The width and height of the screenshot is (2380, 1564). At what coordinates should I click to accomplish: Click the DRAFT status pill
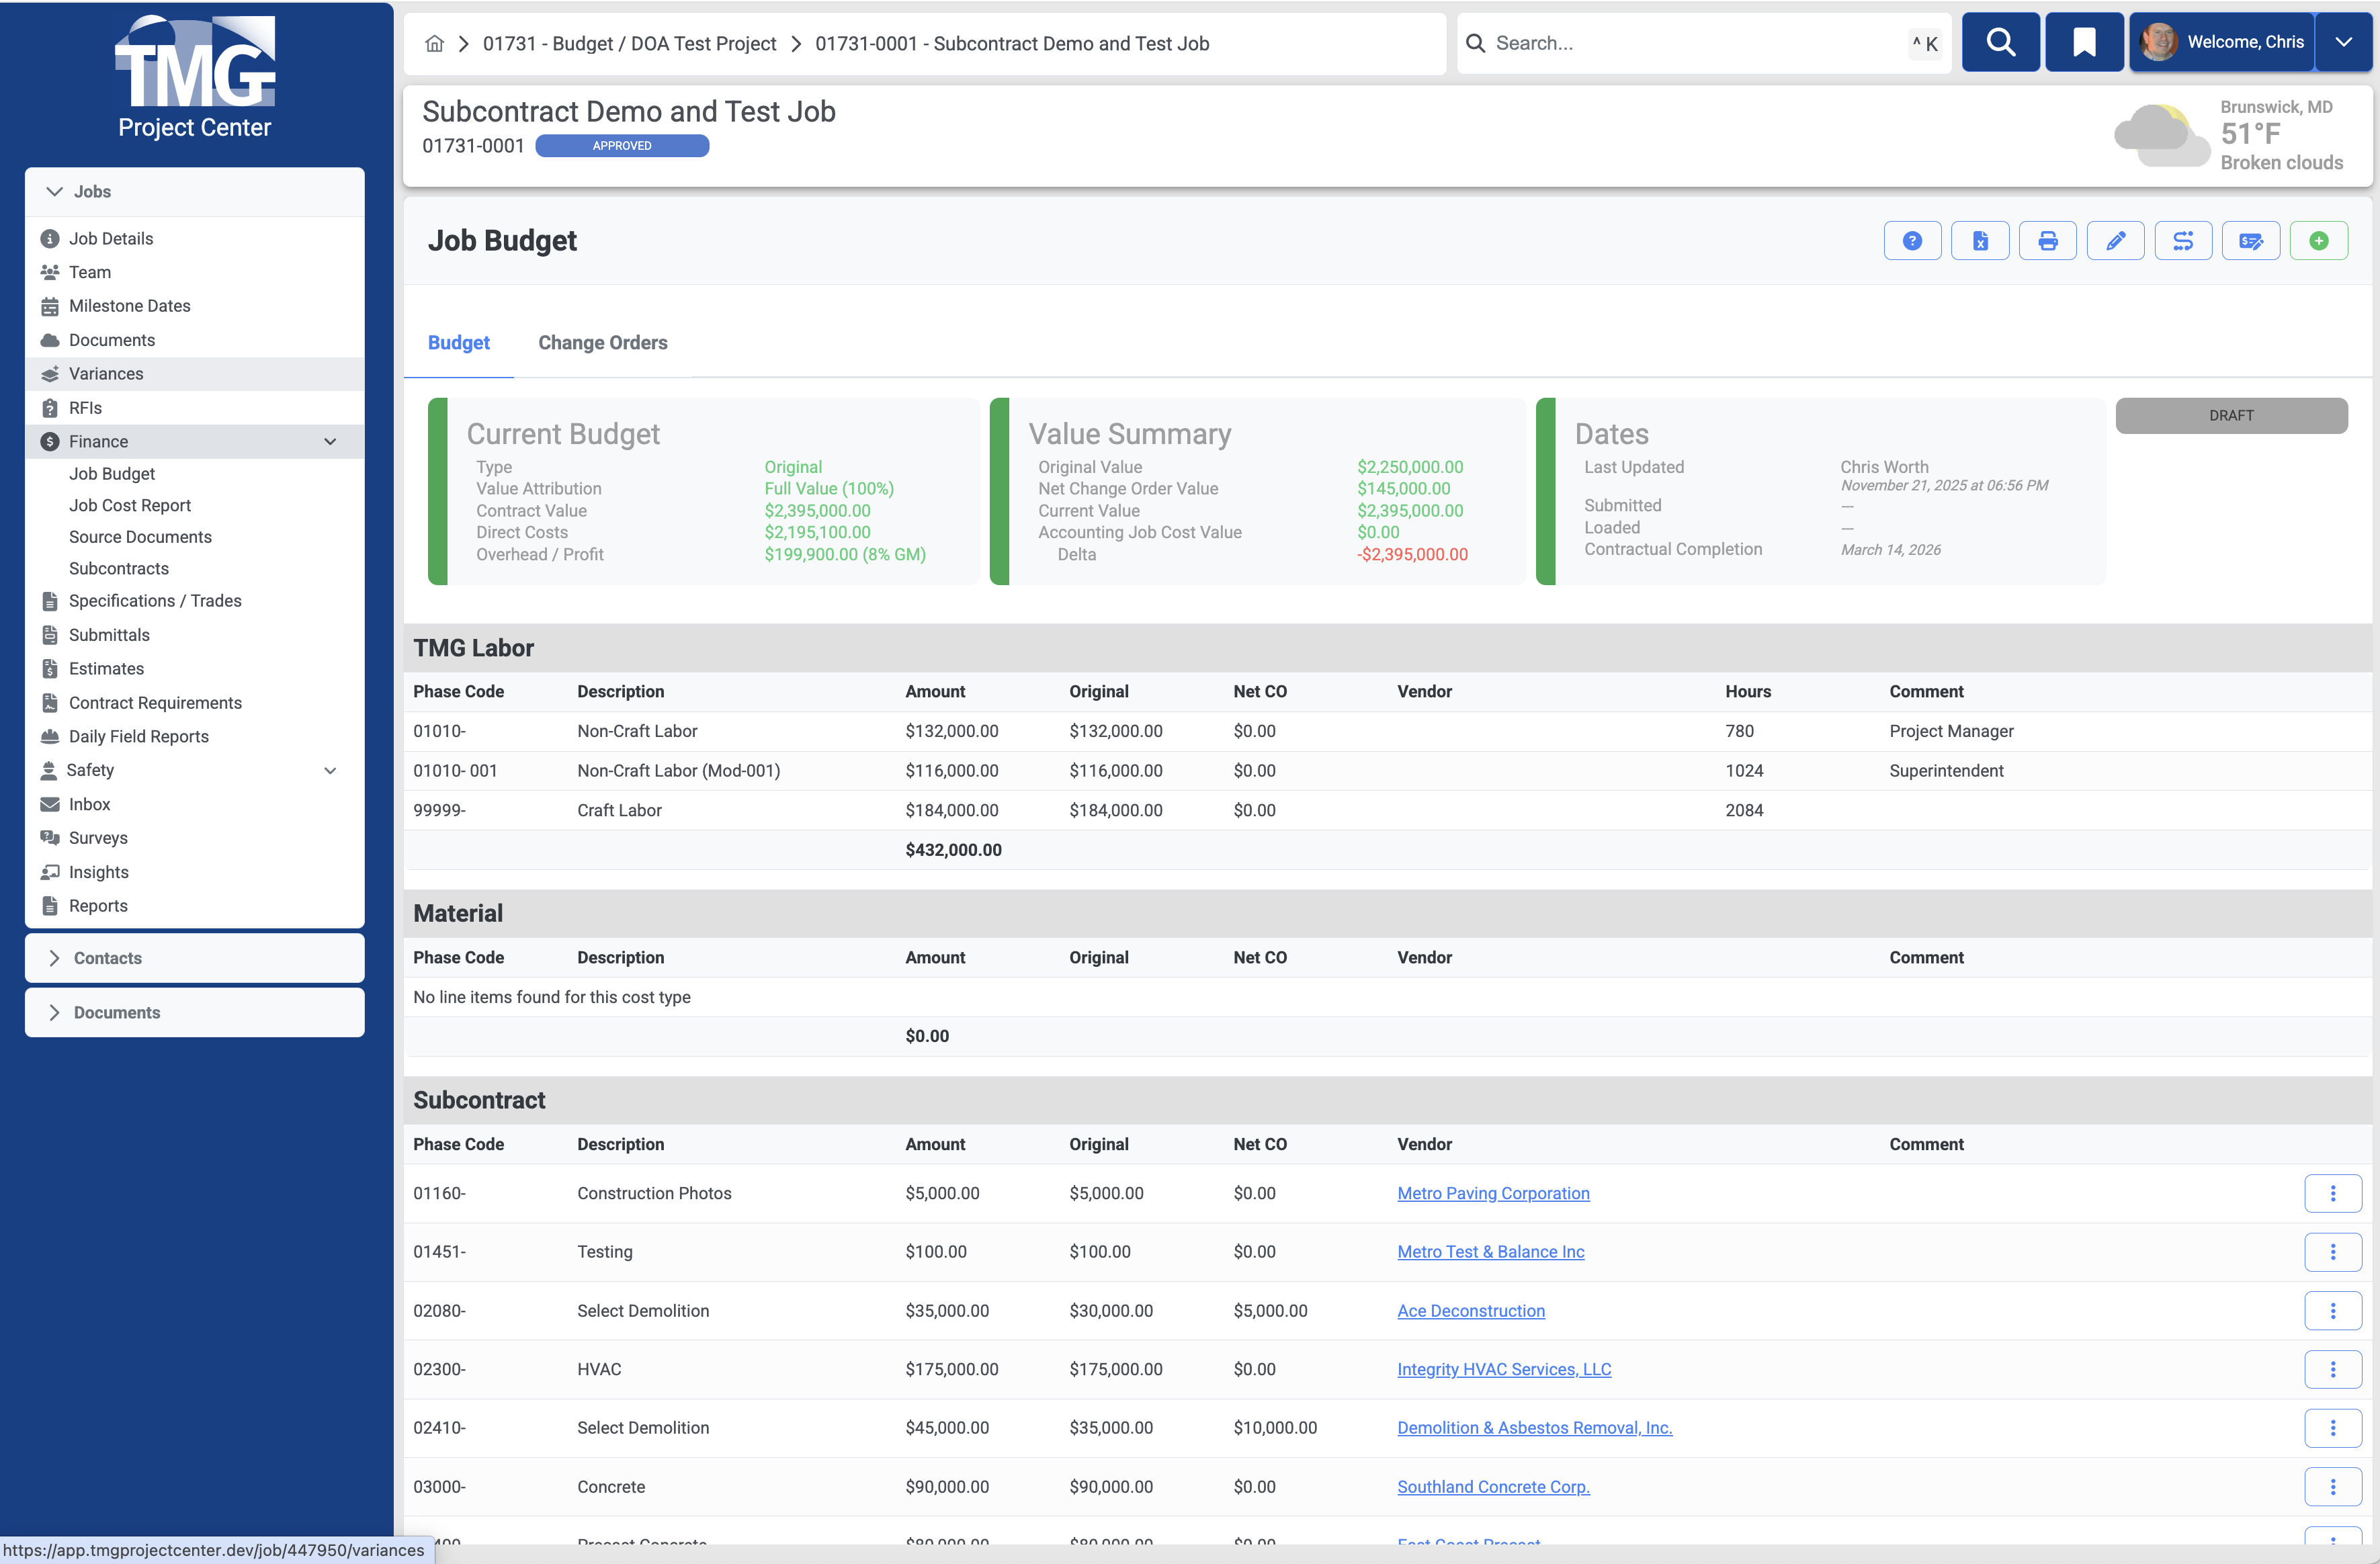coord(2232,415)
